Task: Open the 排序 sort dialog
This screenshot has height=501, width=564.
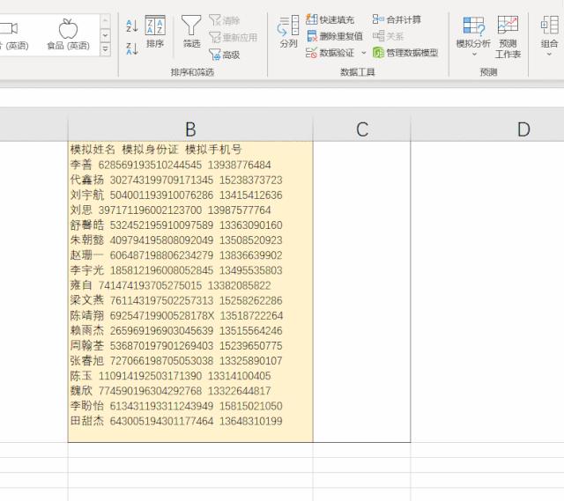Action: (155, 32)
